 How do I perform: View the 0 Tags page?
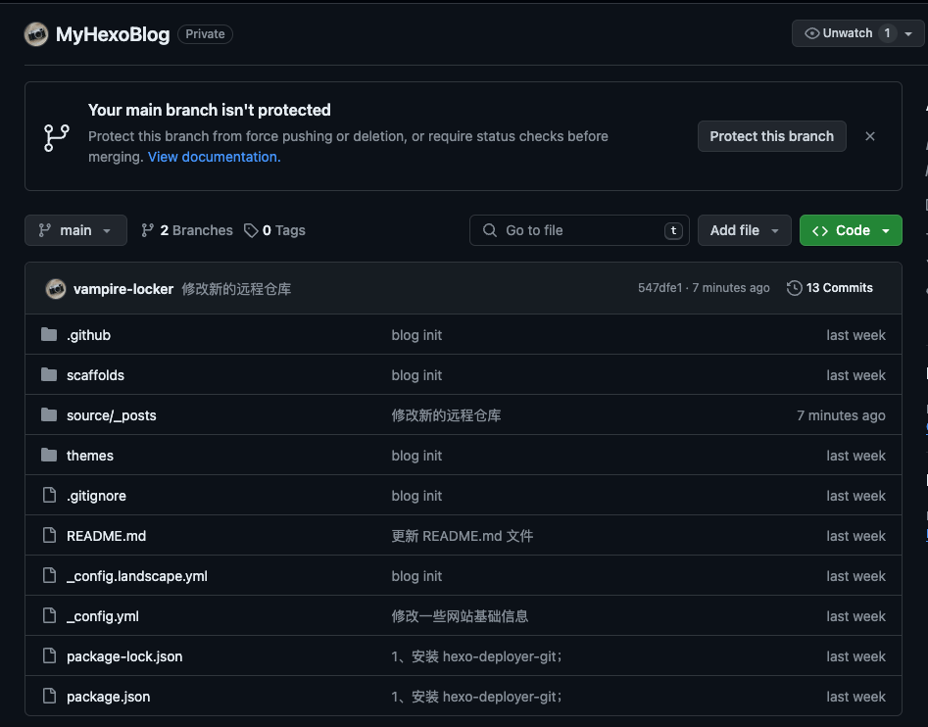(274, 230)
